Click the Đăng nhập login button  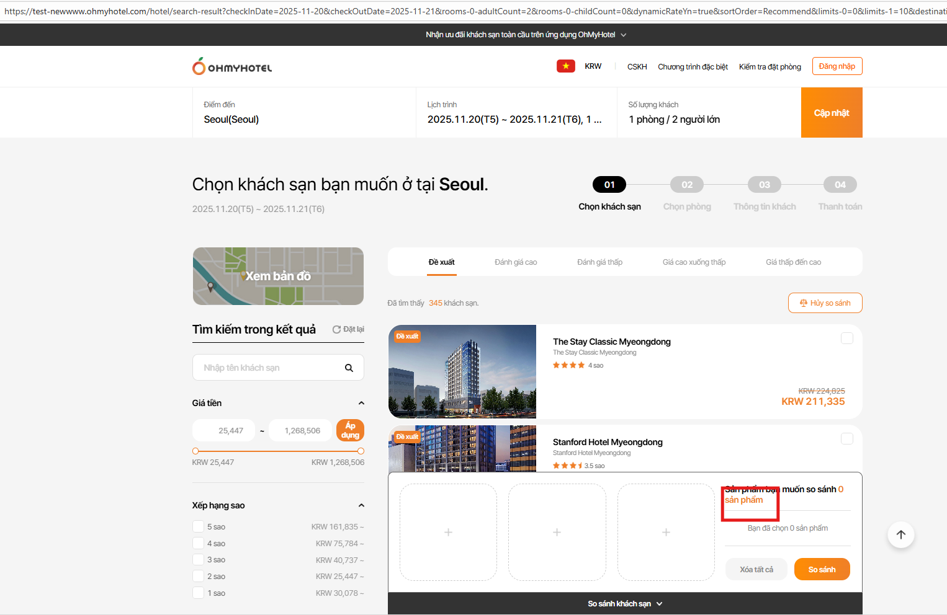(837, 66)
